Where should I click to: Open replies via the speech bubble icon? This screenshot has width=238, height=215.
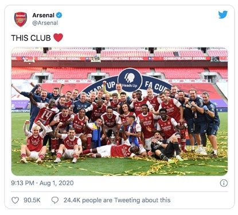tap(55, 200)
